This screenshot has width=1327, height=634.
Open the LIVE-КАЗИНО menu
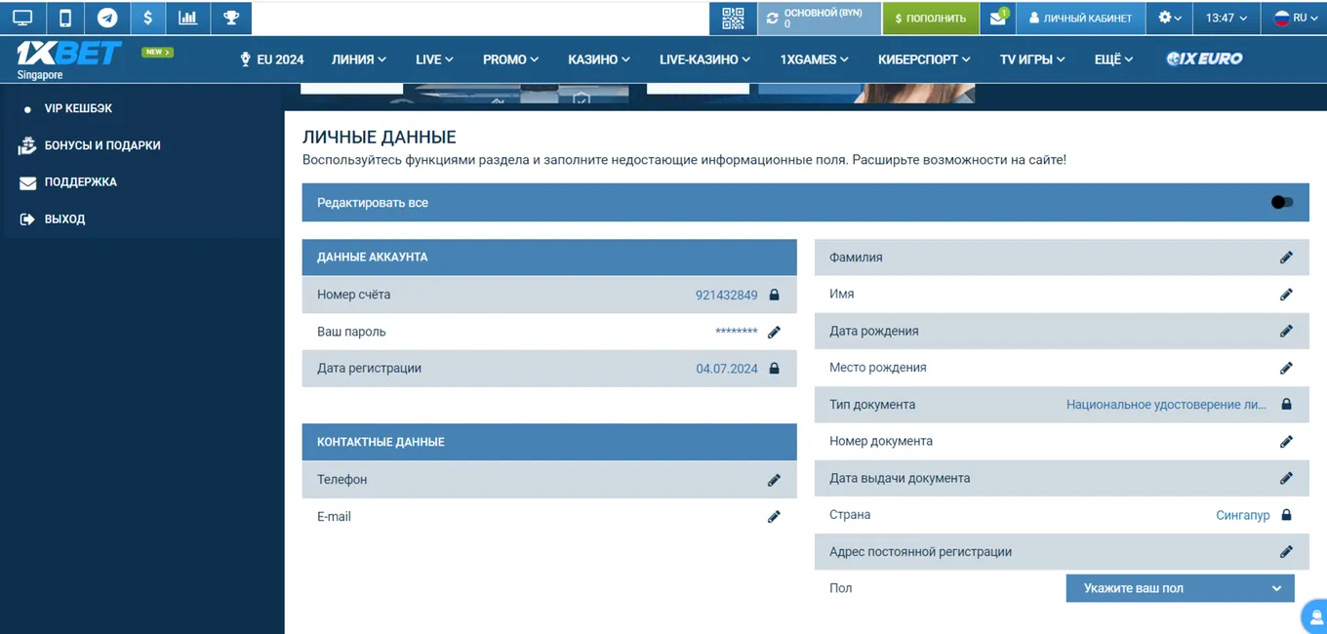pos(704,59)
